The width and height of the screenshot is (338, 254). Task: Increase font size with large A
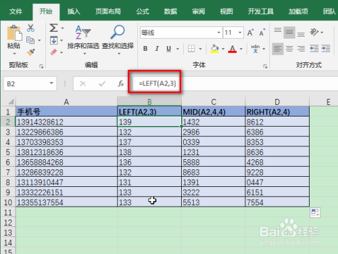point(251,33)
